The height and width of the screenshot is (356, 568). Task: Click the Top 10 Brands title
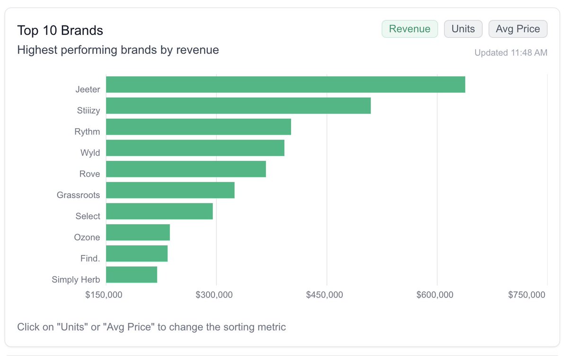[60, 31]
